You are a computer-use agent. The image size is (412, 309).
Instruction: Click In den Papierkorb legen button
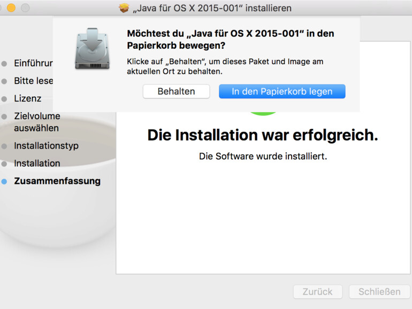click(x=282, y=91)
